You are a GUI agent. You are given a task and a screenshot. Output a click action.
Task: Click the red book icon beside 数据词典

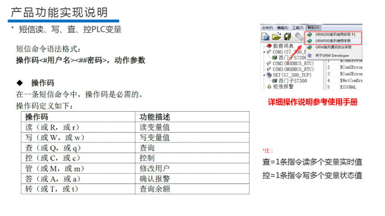(269, 46)
